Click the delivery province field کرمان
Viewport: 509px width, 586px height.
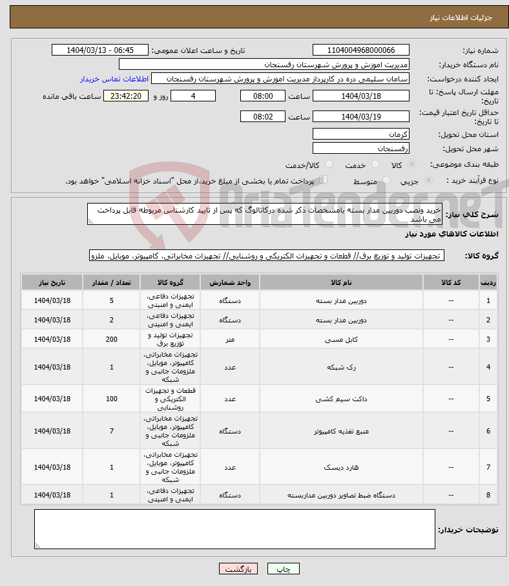click(360, 134)
